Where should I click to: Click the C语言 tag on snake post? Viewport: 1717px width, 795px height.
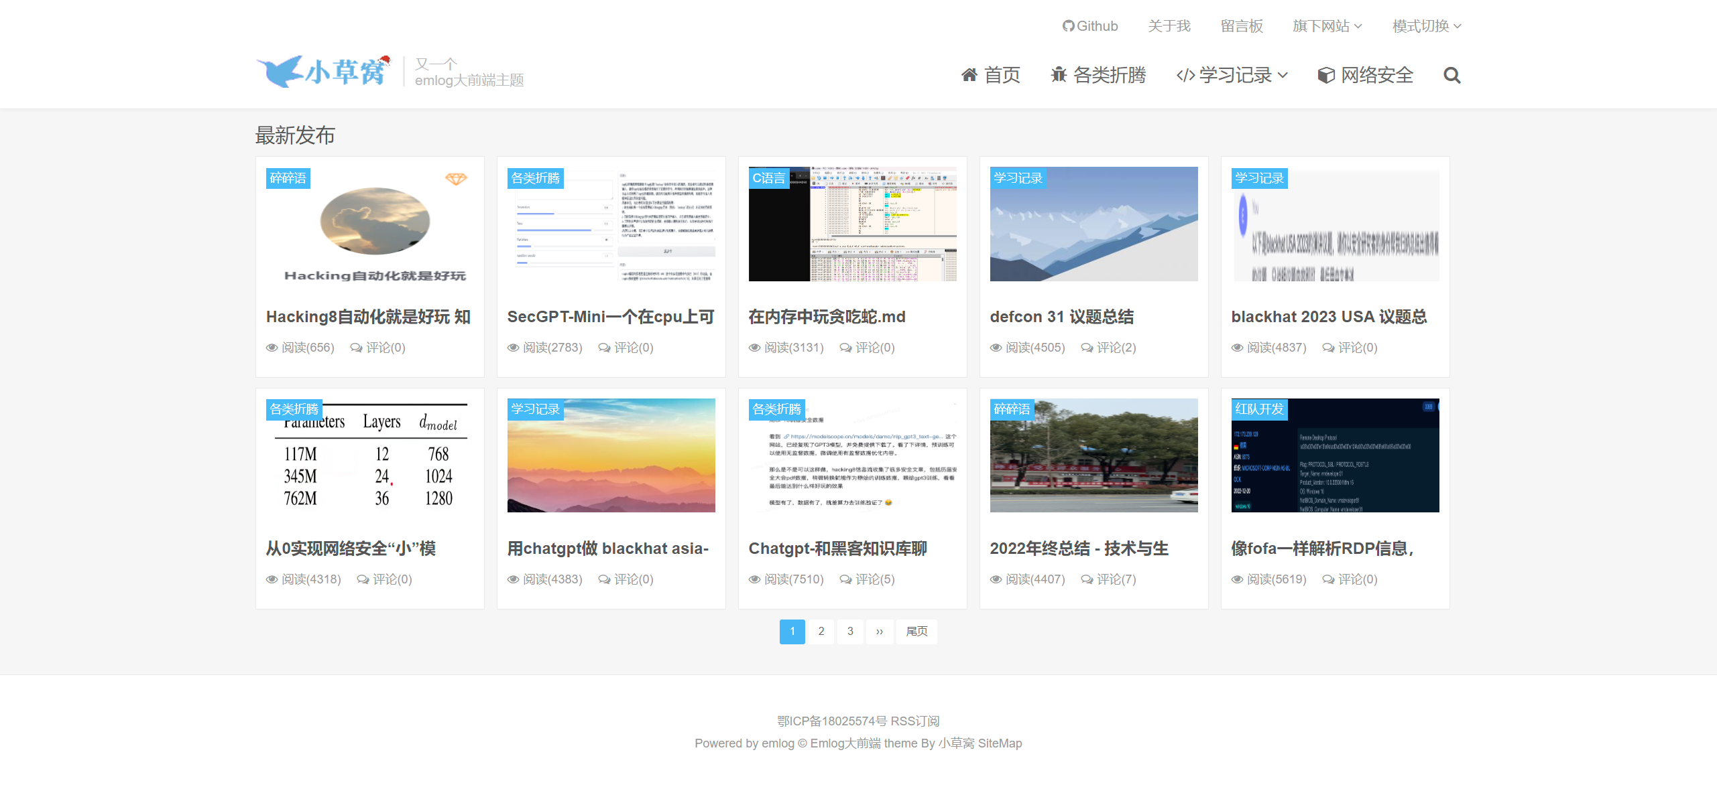point(768,178)
